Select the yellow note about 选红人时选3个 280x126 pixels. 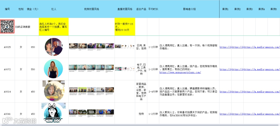[54, 27]
